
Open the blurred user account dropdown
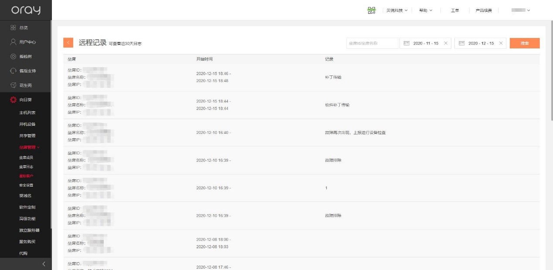pyautogui.click(x=521, y=10)
